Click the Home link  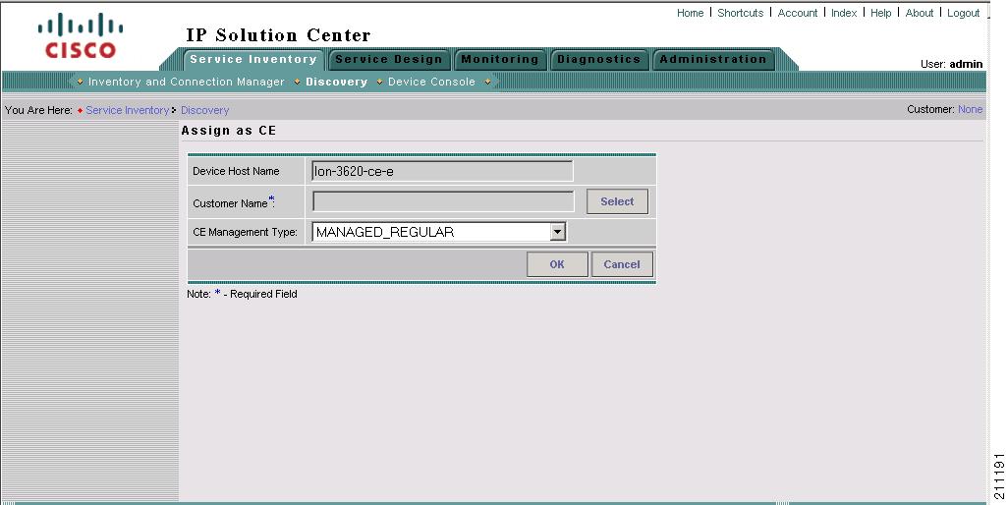[x=690, y=13]
